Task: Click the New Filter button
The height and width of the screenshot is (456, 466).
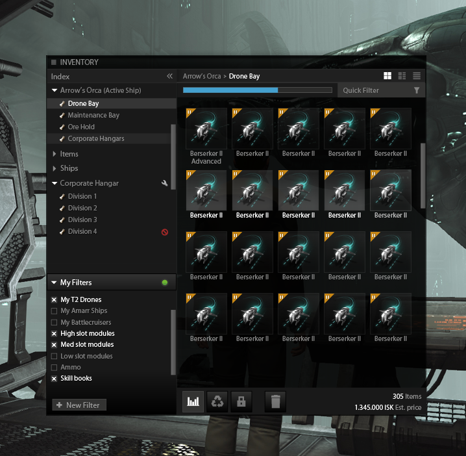Action: [79, 405]
